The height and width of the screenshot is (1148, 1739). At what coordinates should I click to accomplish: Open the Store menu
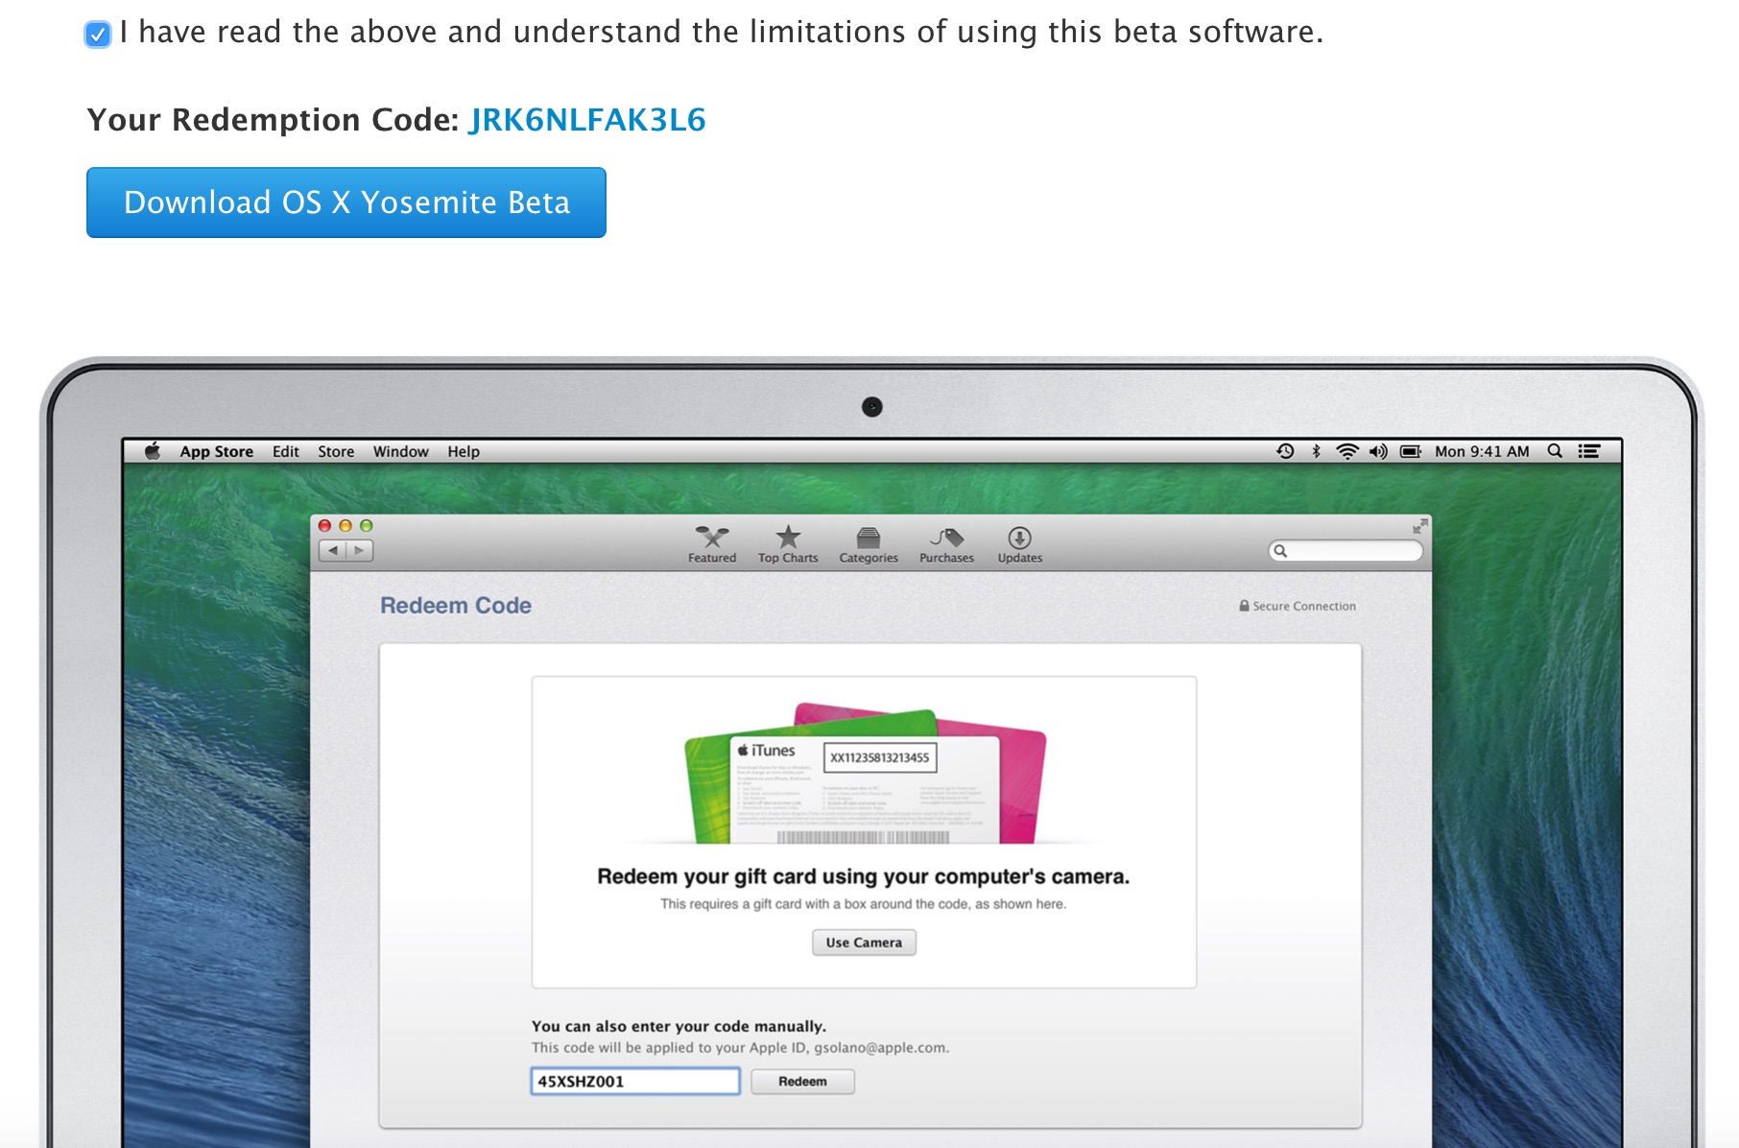(x=335, y=451)
